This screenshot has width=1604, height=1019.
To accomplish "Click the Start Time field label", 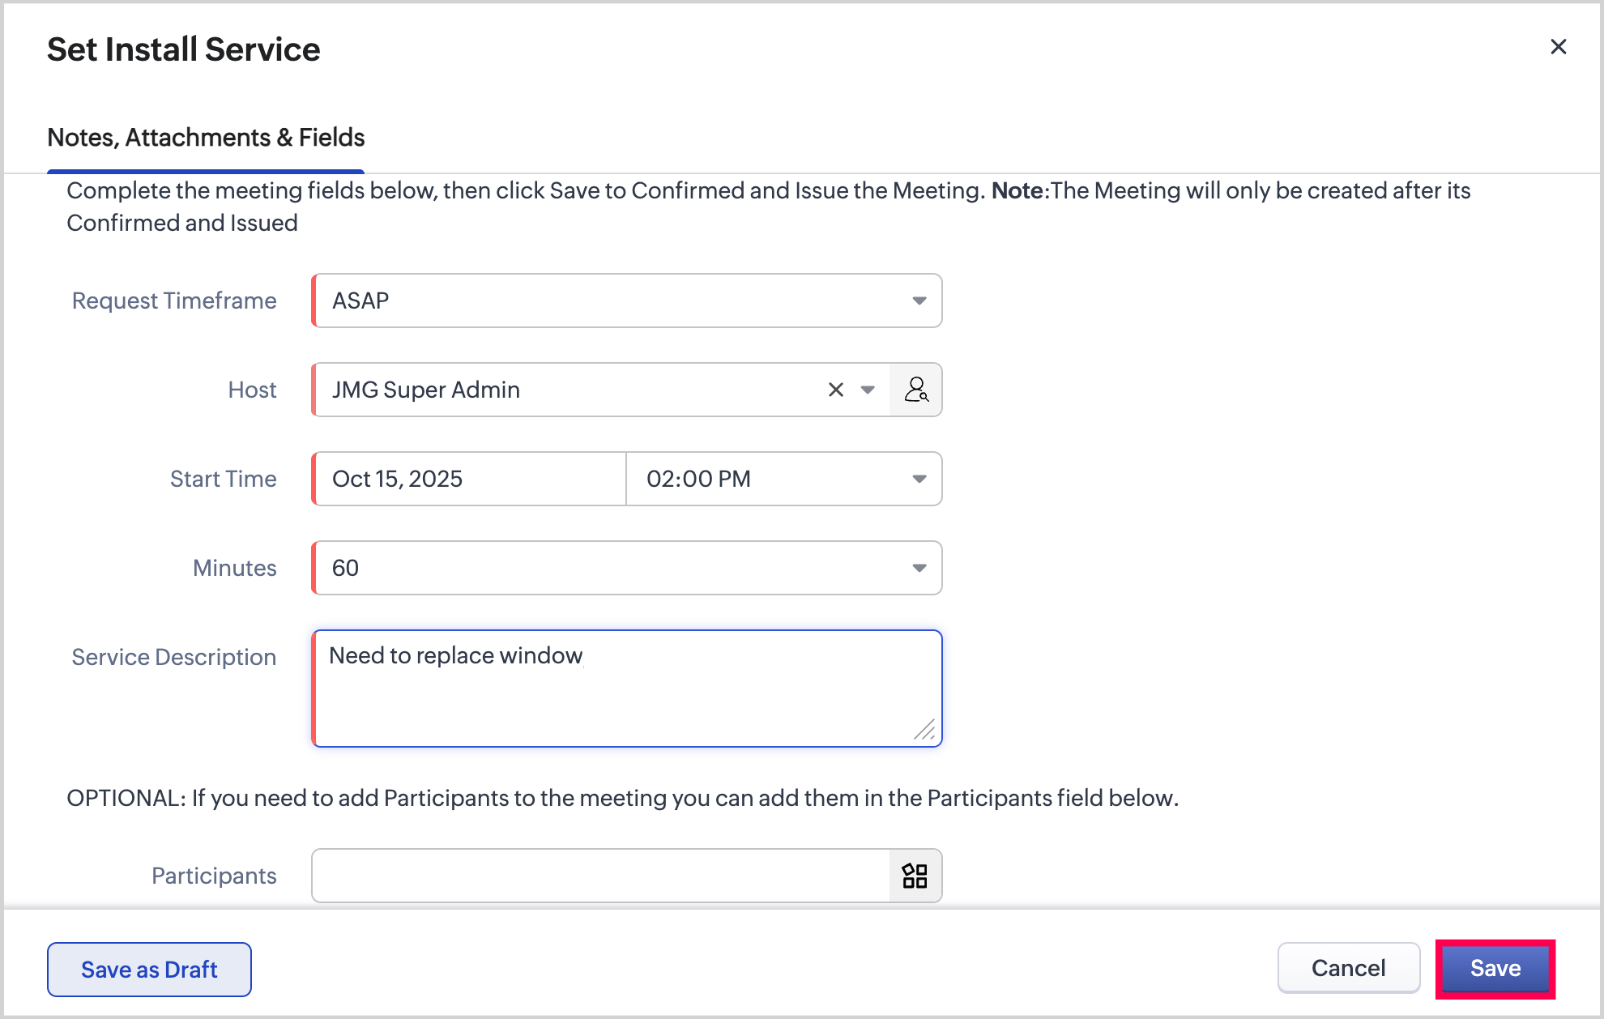I will point(223,479).
